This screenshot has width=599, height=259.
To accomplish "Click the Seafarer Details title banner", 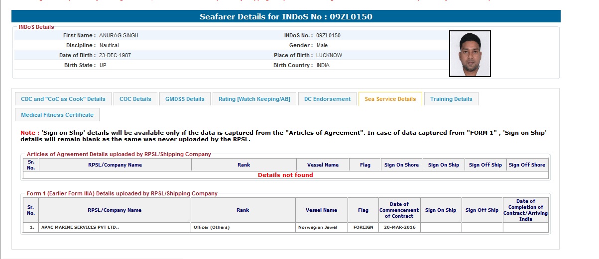I will (286, 16).
